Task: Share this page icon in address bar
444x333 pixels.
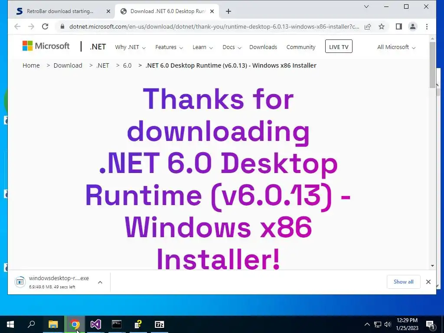Action: (x=368, y=26)
